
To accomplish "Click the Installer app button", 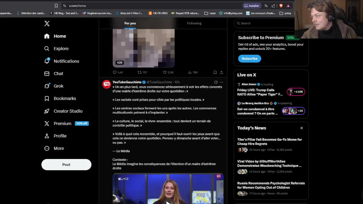I will point(252,6).
